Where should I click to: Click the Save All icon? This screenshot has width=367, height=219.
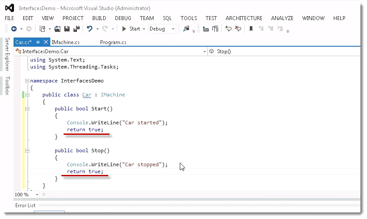pyautogui.click(x=77, y=29)
